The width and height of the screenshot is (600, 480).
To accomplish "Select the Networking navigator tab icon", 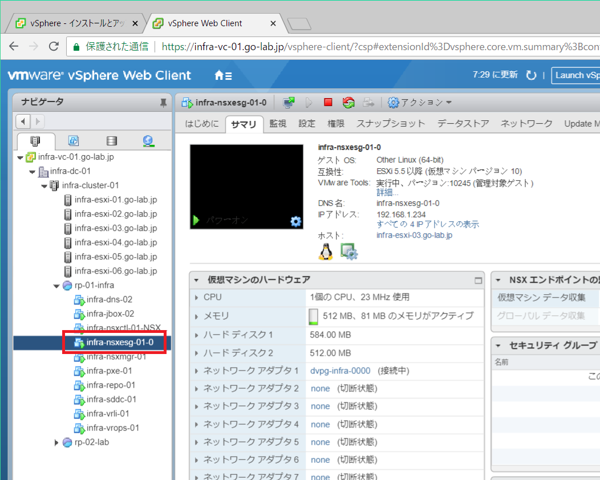I will pyautogui.click(x=148, y=141).
